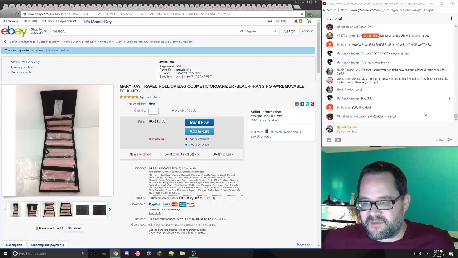Open the Gift Cards link
Viewport: 458px width, 258px height.
tap(48, 21)
